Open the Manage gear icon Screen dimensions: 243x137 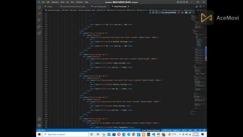(39, 126)
